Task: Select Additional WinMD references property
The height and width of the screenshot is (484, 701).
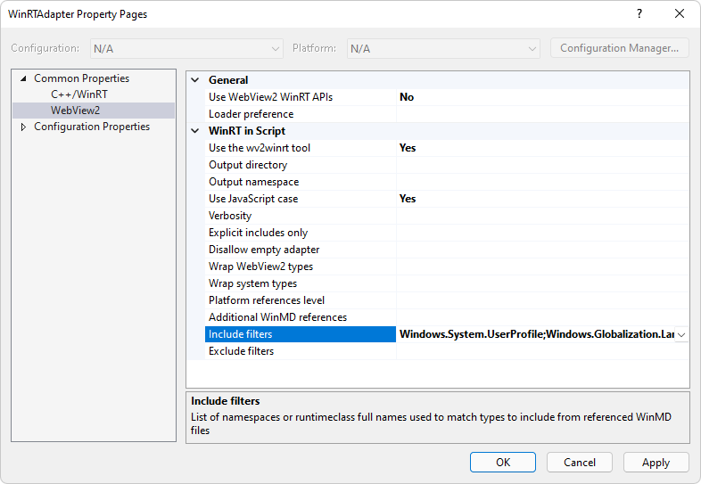Action: pos(301,317)
